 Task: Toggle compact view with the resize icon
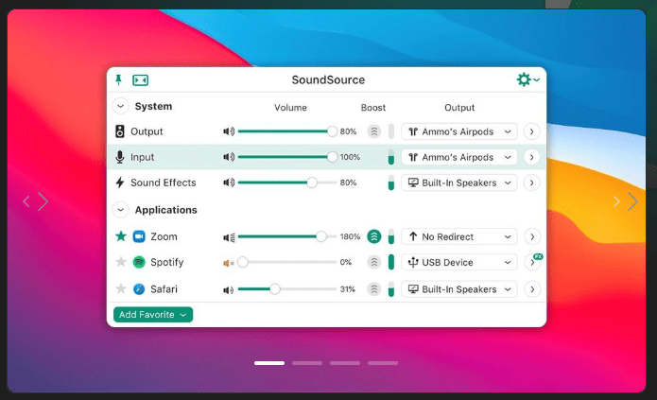pyautogui.click(x=140, y=80)
